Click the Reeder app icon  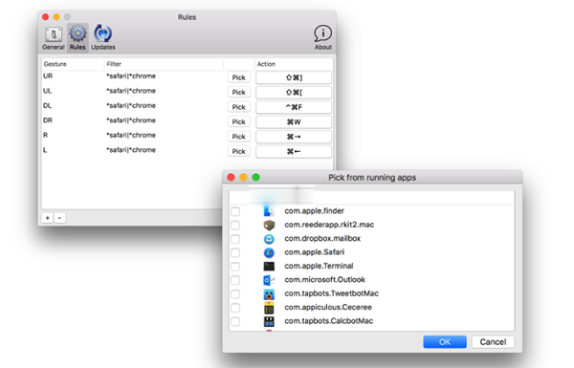point(269,226)
